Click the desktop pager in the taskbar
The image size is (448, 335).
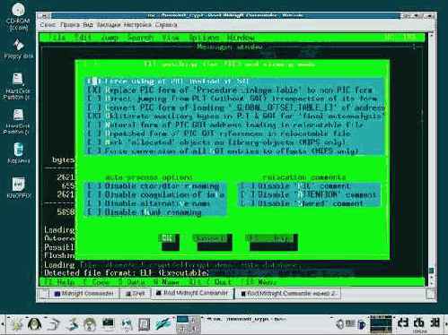188,324
